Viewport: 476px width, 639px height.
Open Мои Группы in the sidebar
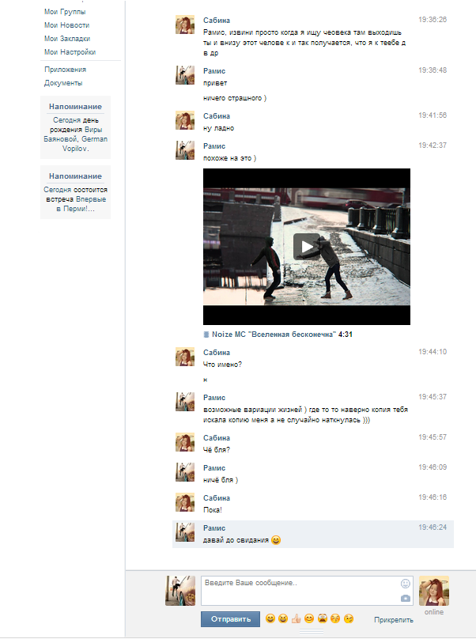65,12
